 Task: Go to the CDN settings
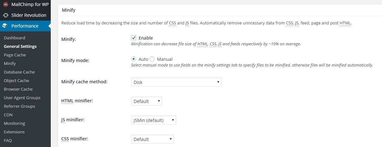(8, 115)
